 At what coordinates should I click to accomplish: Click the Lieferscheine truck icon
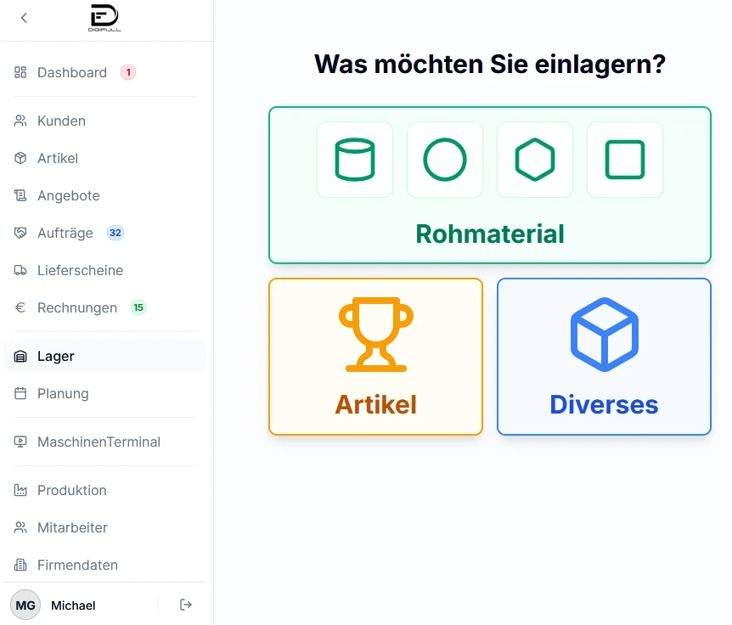click(x=20, y=270)
